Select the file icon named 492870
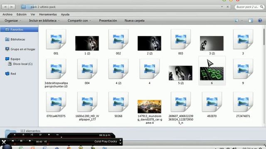This screenshot has width=266, height=149. click(x=212, y=102)
